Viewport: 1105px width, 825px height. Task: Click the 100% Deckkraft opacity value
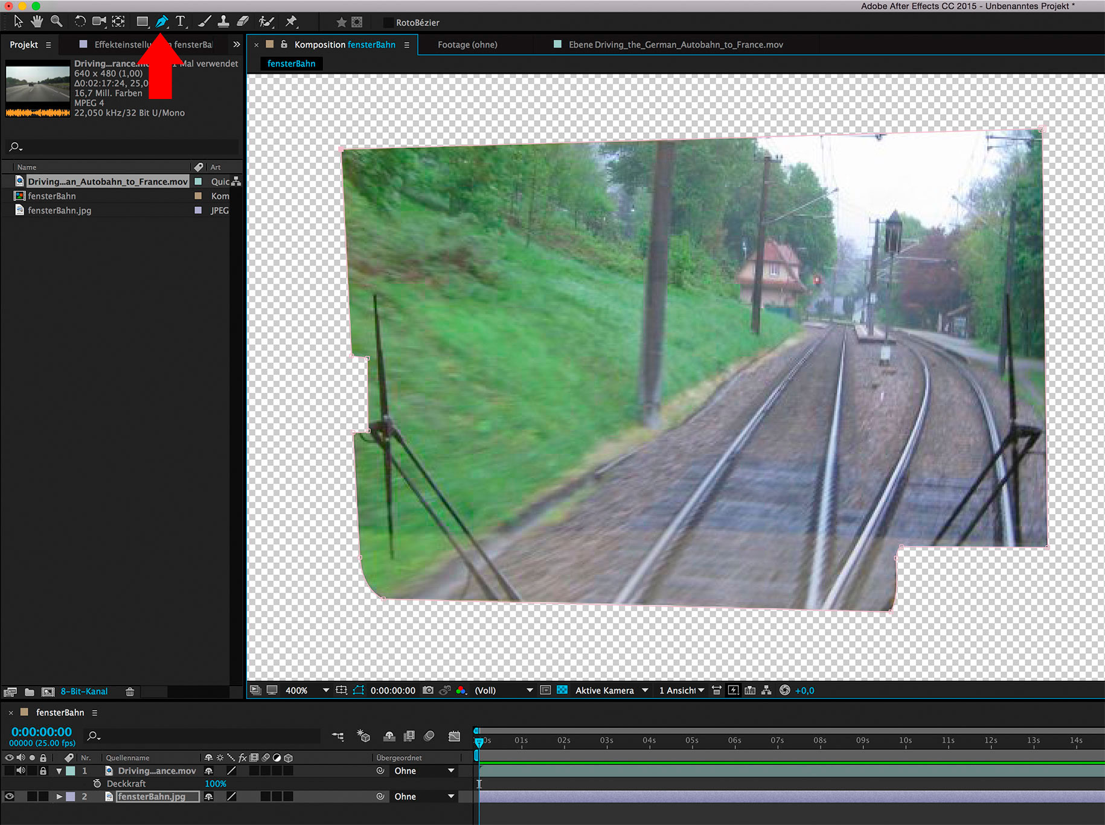point(216,784)
